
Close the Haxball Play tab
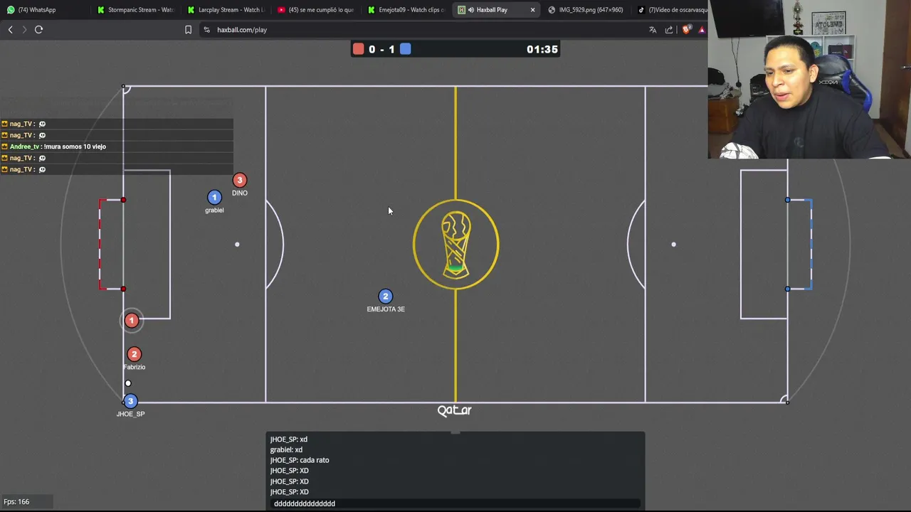coord(532,10)
